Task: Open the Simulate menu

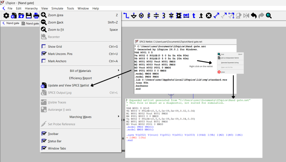Action: [57, 8]
